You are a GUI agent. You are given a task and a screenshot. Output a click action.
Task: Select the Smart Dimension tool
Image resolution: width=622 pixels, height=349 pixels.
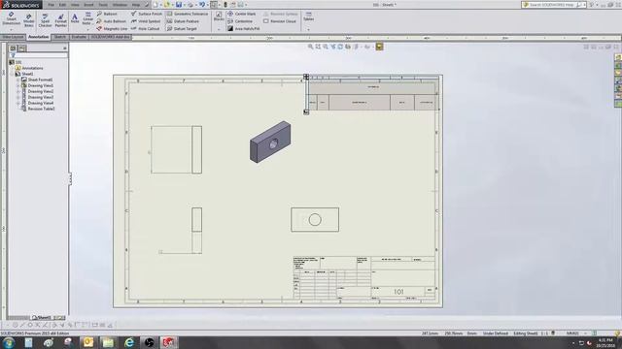point(11,18)
